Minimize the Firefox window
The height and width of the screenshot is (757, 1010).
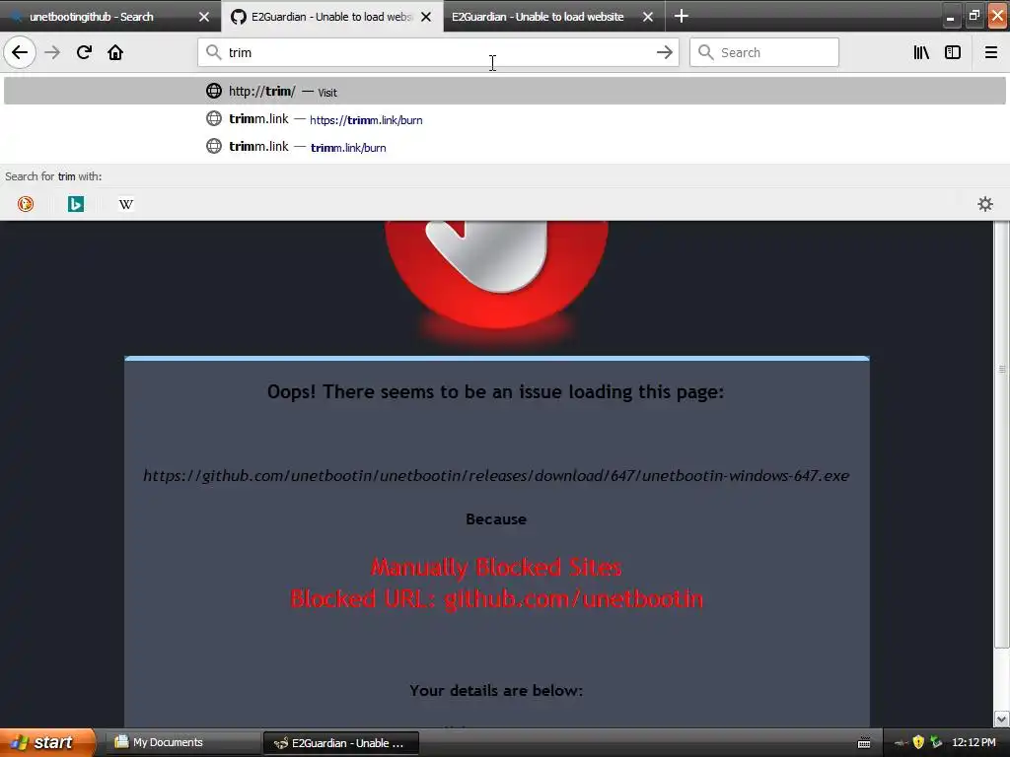(950, 16)
